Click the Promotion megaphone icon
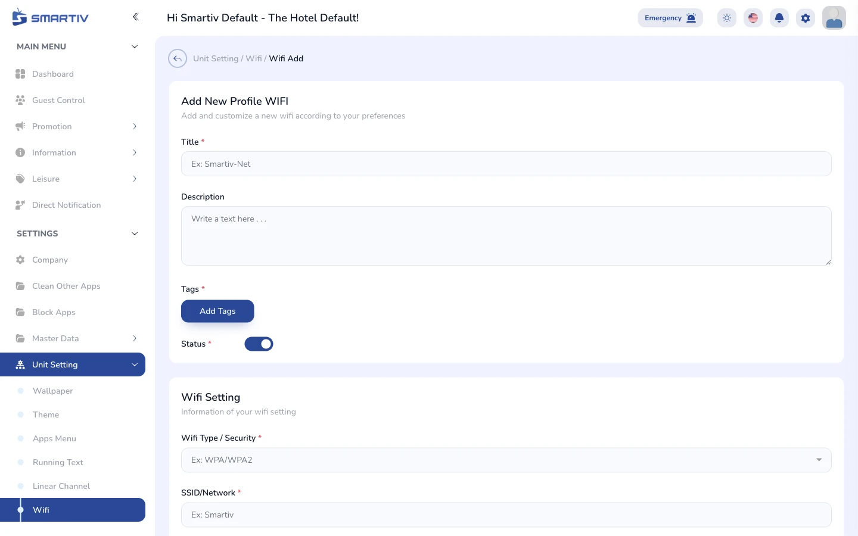 [20, 126]
